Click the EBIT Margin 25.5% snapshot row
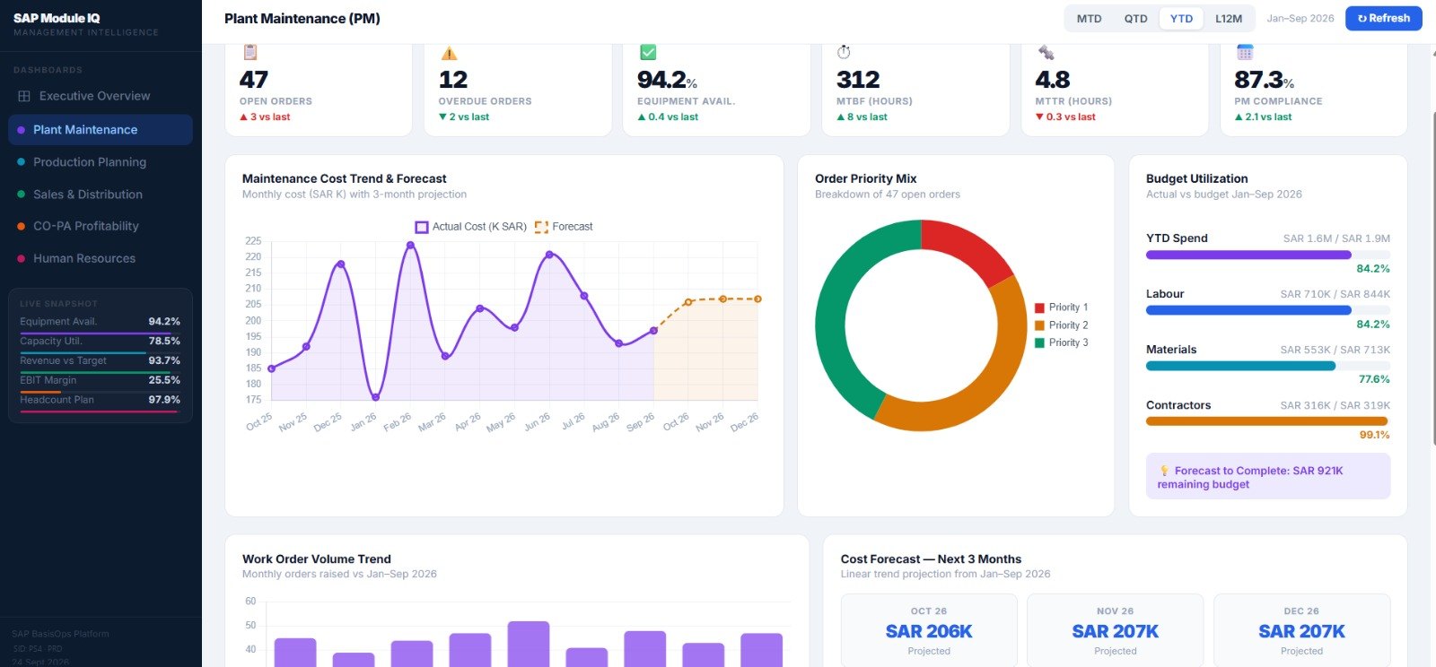 tap(101, 381)
